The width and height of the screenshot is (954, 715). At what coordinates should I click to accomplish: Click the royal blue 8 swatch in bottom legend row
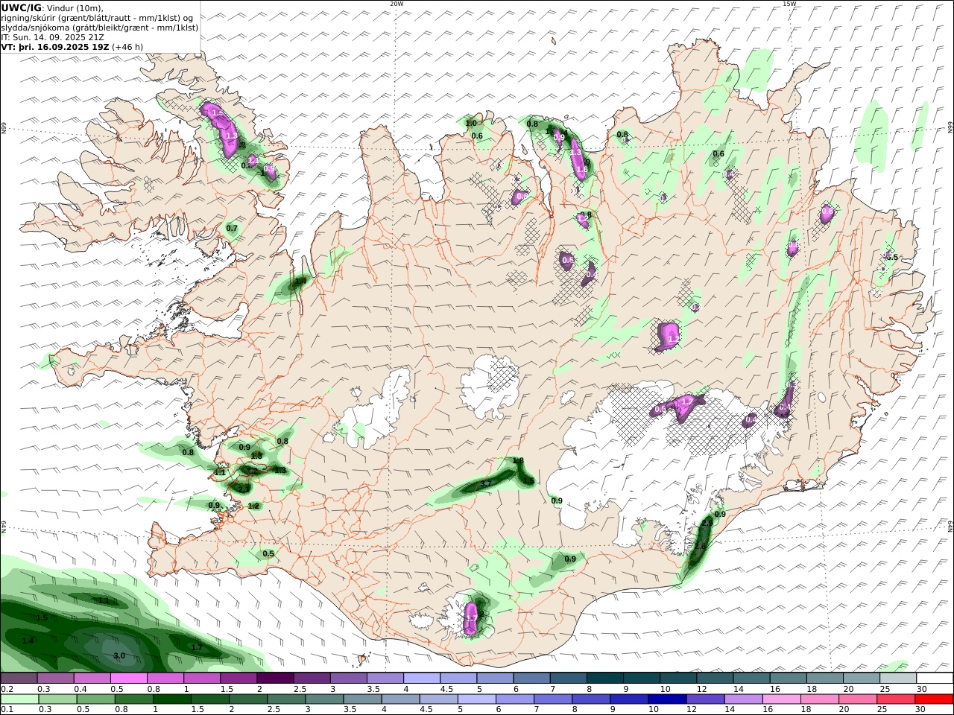point(591,699)
